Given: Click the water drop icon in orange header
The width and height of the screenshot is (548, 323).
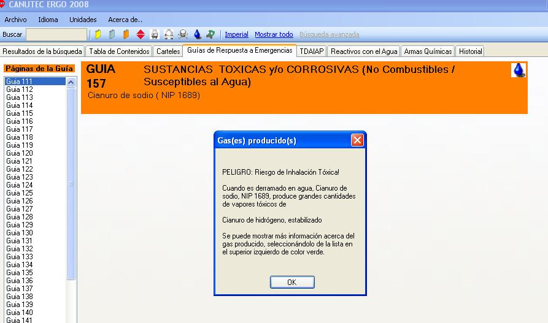Looking at the screenshot, I should pos(519,70).
